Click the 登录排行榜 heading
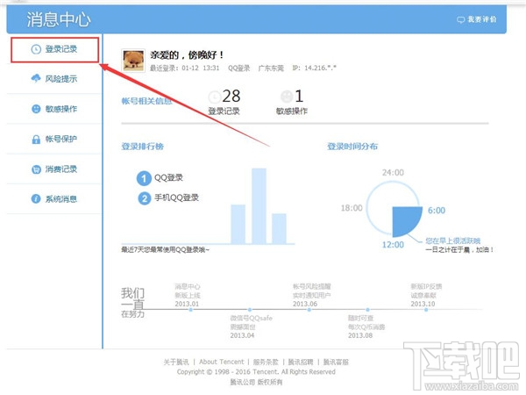The image size is (526, 395). tap(143, 147)
